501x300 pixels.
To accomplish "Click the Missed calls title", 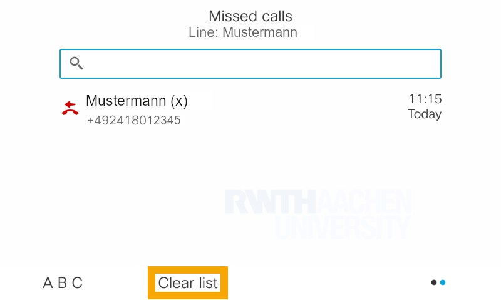I will click(x=250, y=16).
